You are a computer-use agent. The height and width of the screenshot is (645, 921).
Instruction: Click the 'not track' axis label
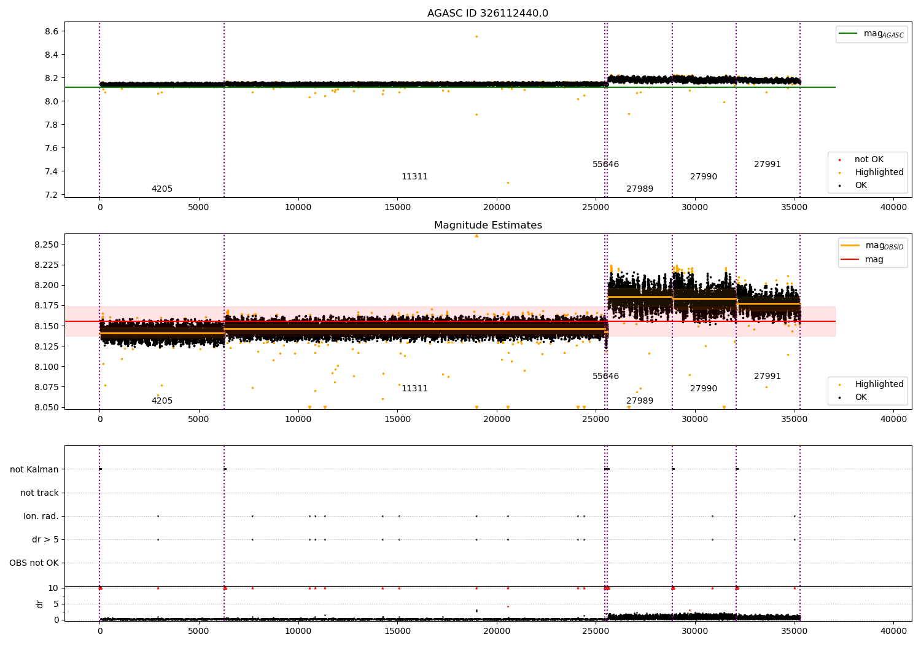tap(39, 493)
